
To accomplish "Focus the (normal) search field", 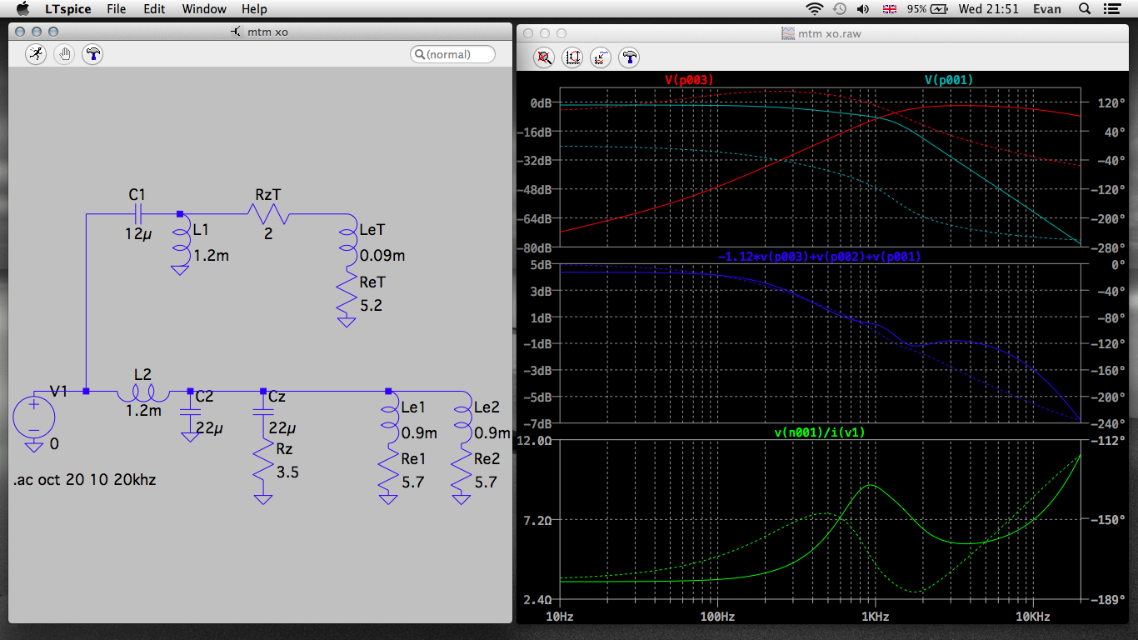I will (452, 54).
